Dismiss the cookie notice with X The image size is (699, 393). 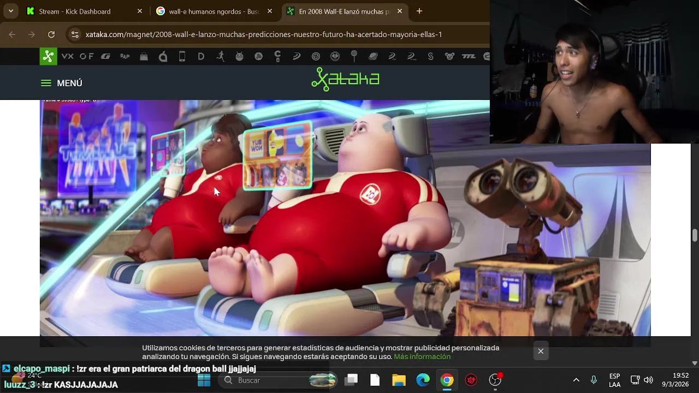[541, 351]
